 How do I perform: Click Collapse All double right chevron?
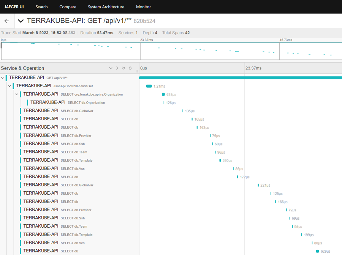point(130,68)
